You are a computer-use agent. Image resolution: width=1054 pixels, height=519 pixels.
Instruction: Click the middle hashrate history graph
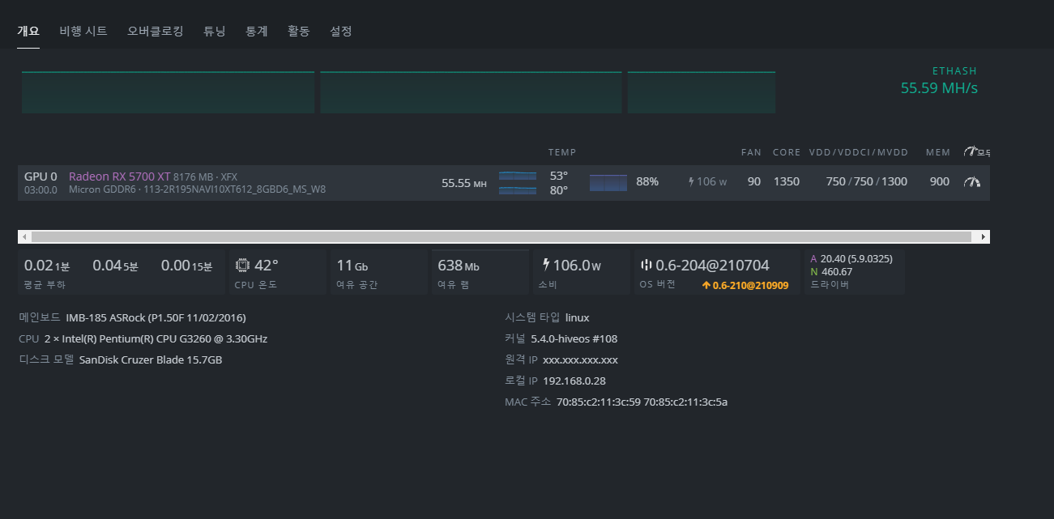(x=471, y=92)
